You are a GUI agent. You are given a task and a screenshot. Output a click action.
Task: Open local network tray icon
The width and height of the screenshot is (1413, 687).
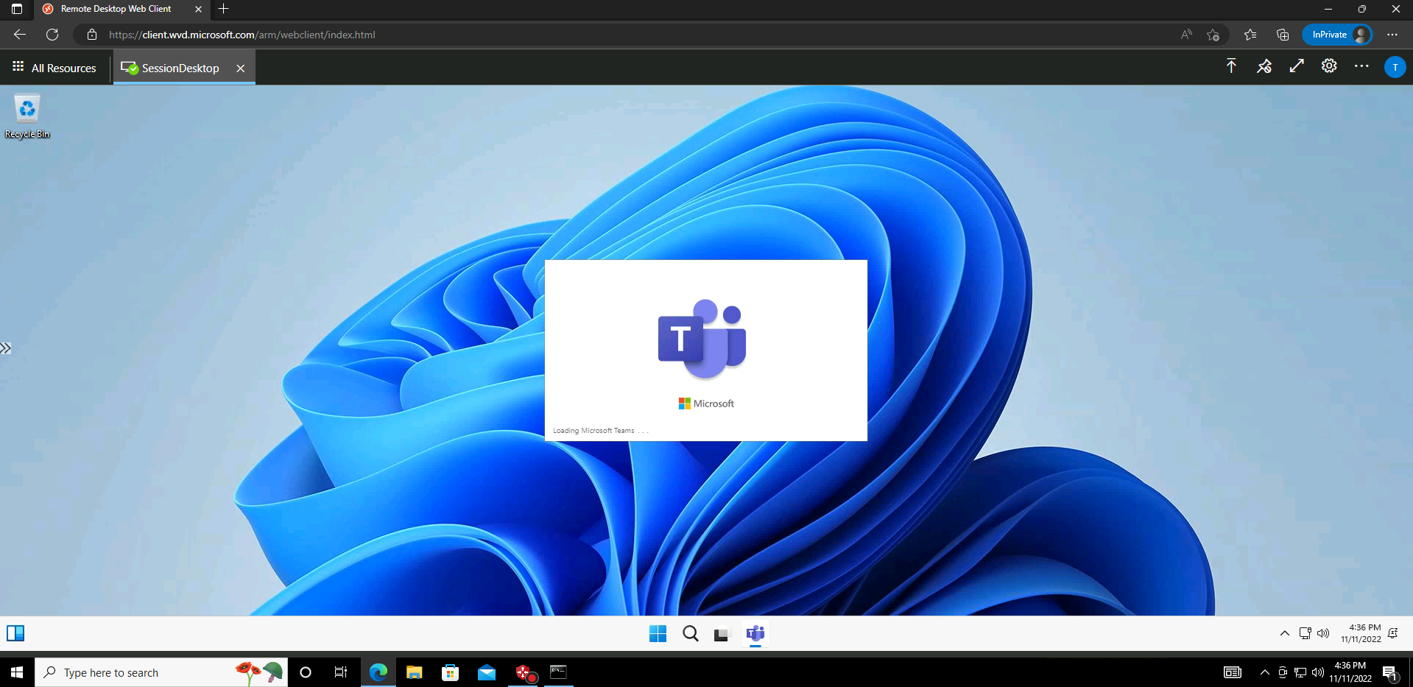[x=1300, y=672]
